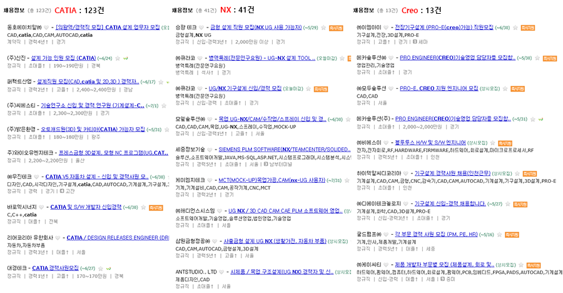Open 설계 가능 인원 모집 (CATIA) link
This screenshot has width=563, height=293.
pyautogui.click(x=64, y=58)
